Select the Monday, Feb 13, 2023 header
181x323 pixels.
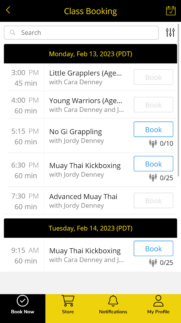90,54
